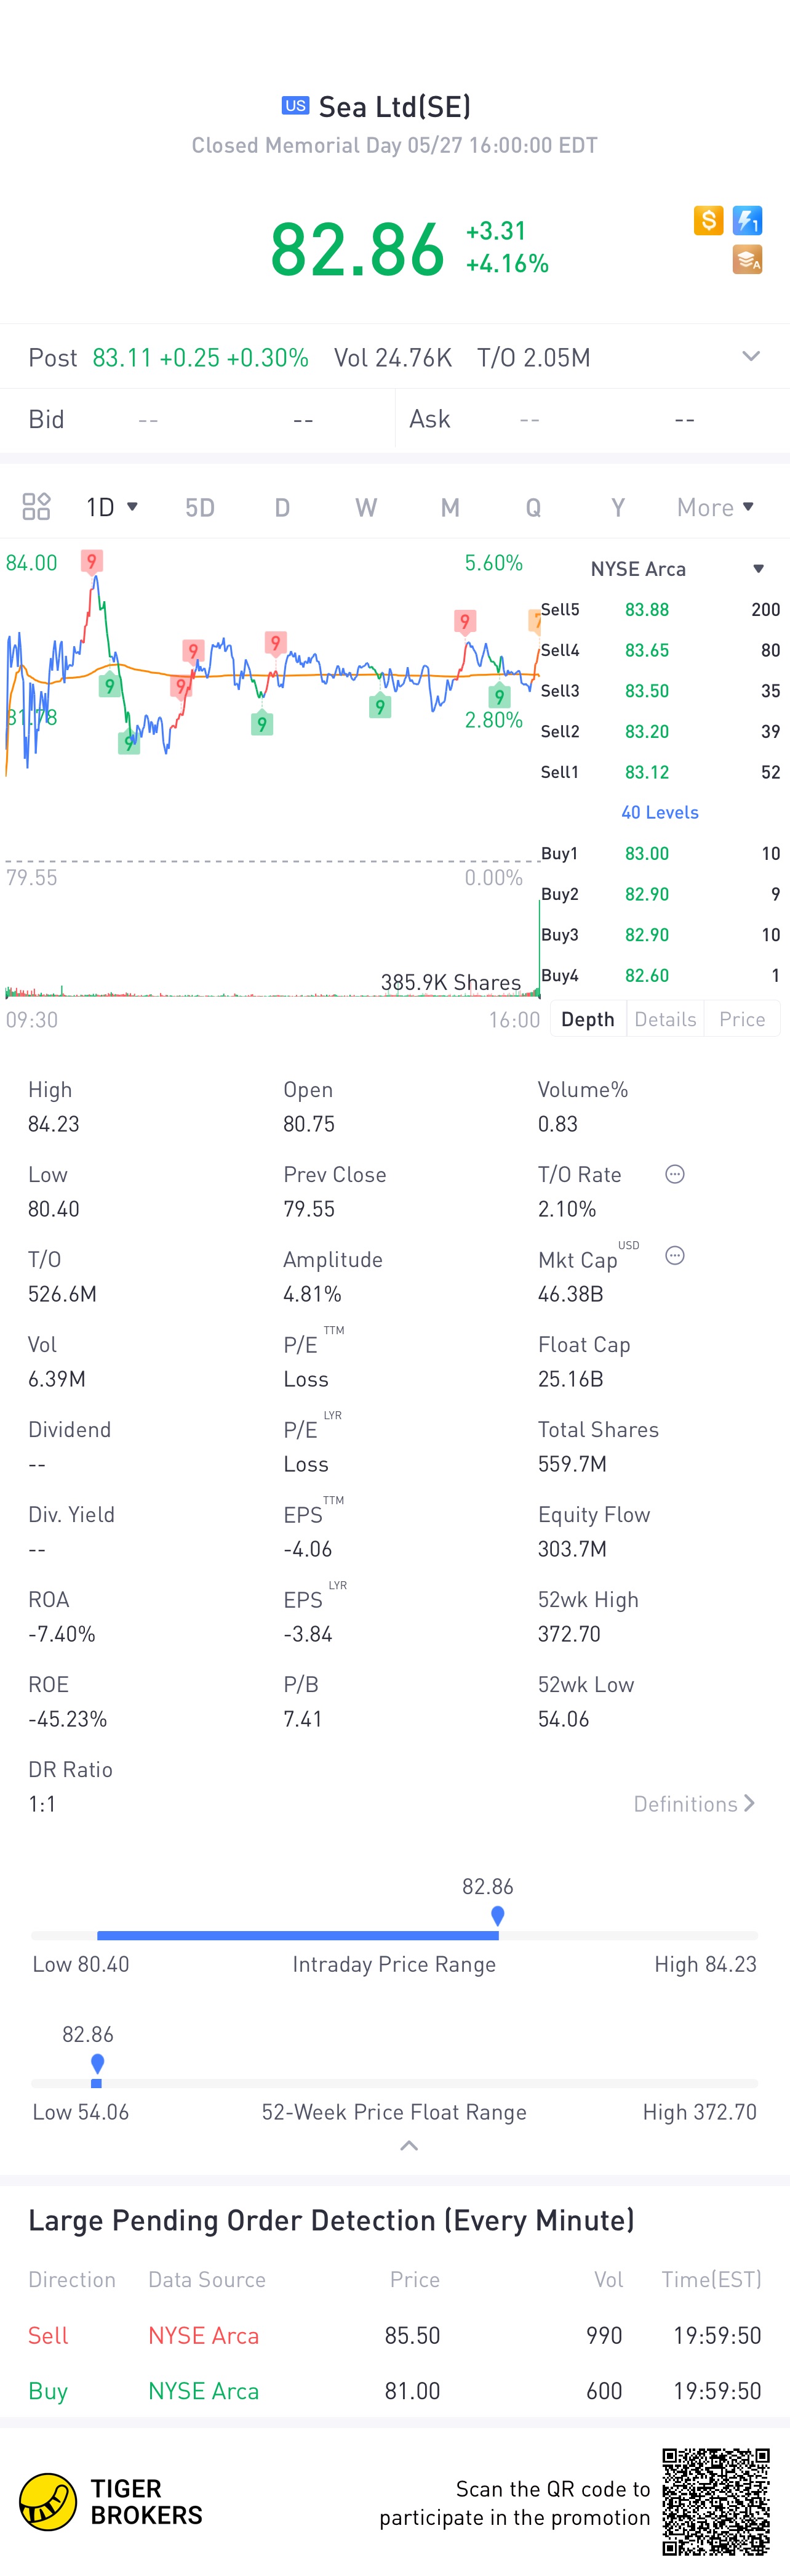Switch to the 5D chart tab
790x2576 pixels.
pos(200,507)
